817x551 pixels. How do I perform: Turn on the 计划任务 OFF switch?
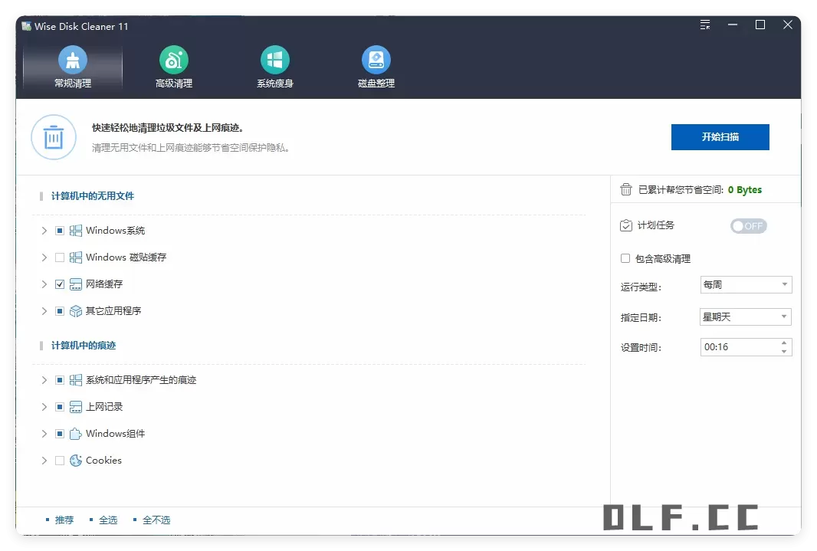click(748, 225)
